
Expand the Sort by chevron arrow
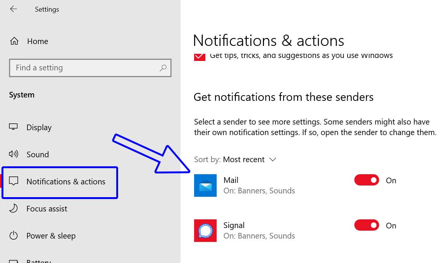pos(273,159)
